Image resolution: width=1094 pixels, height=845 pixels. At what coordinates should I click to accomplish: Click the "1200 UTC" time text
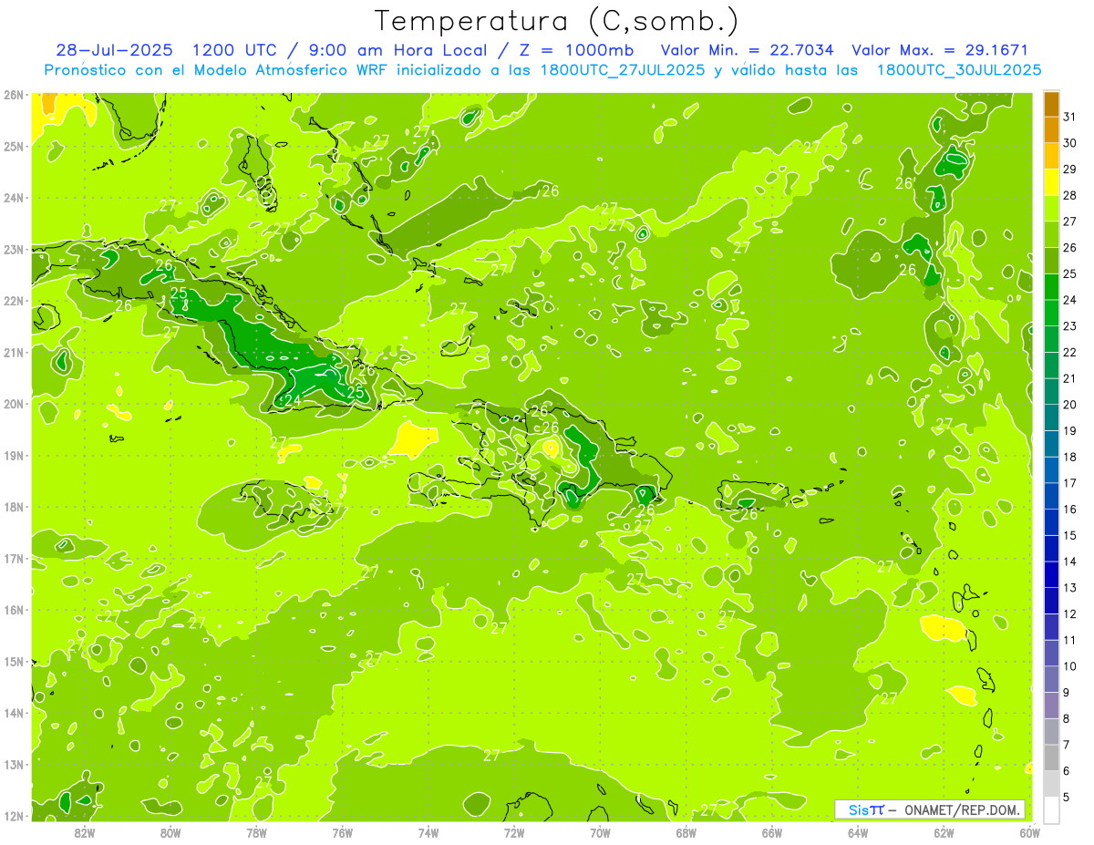pyautogui.click(x=236, y=50)
